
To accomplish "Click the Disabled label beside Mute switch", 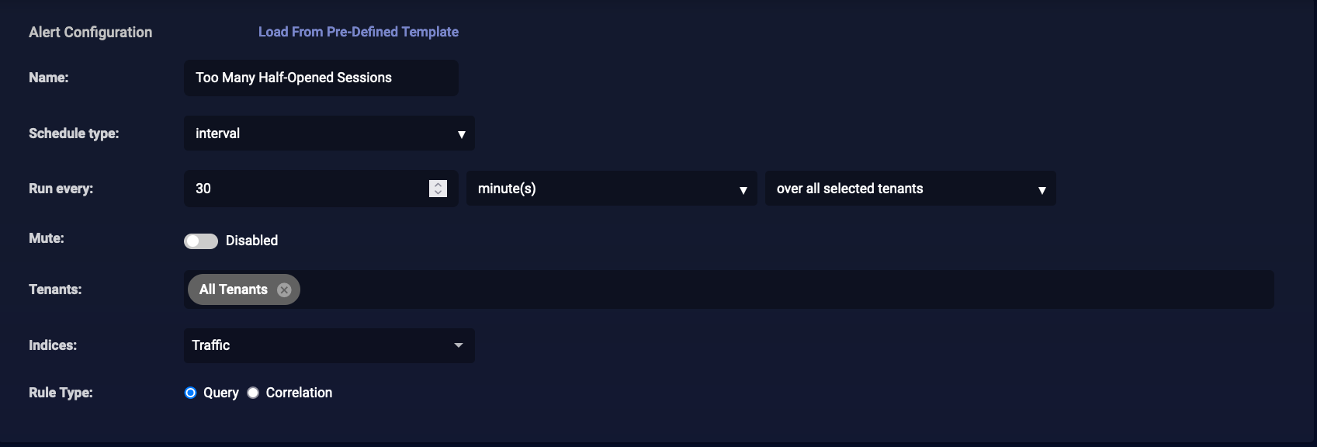I will point(251,241).
